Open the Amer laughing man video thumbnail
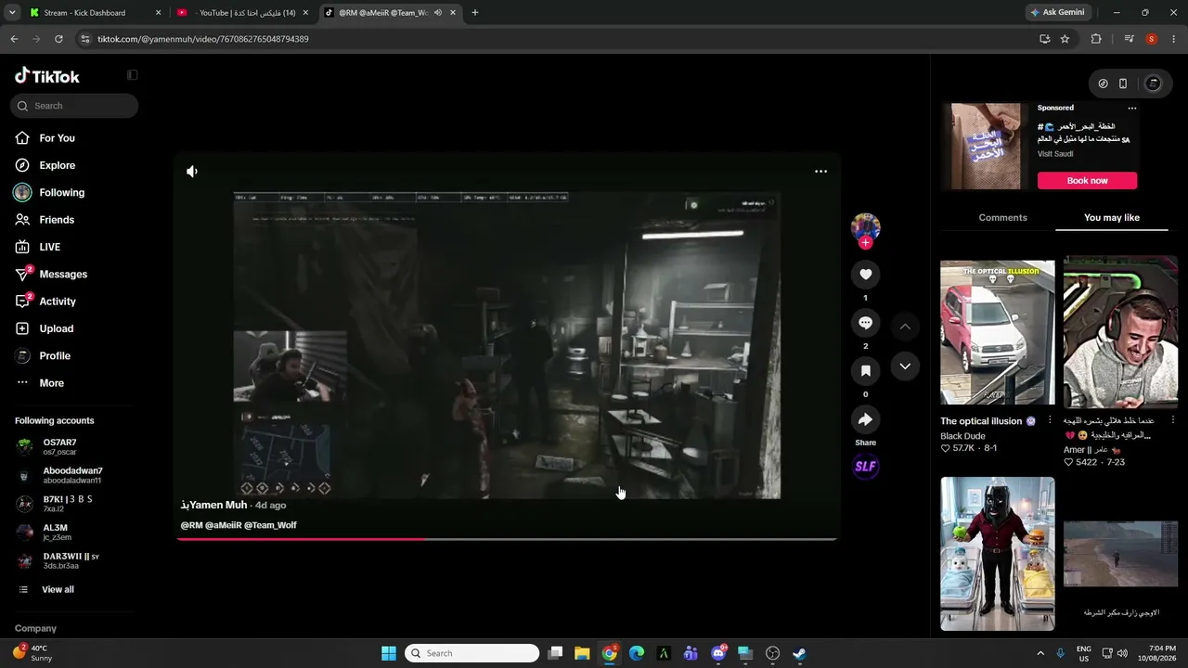 point(1120,332)
